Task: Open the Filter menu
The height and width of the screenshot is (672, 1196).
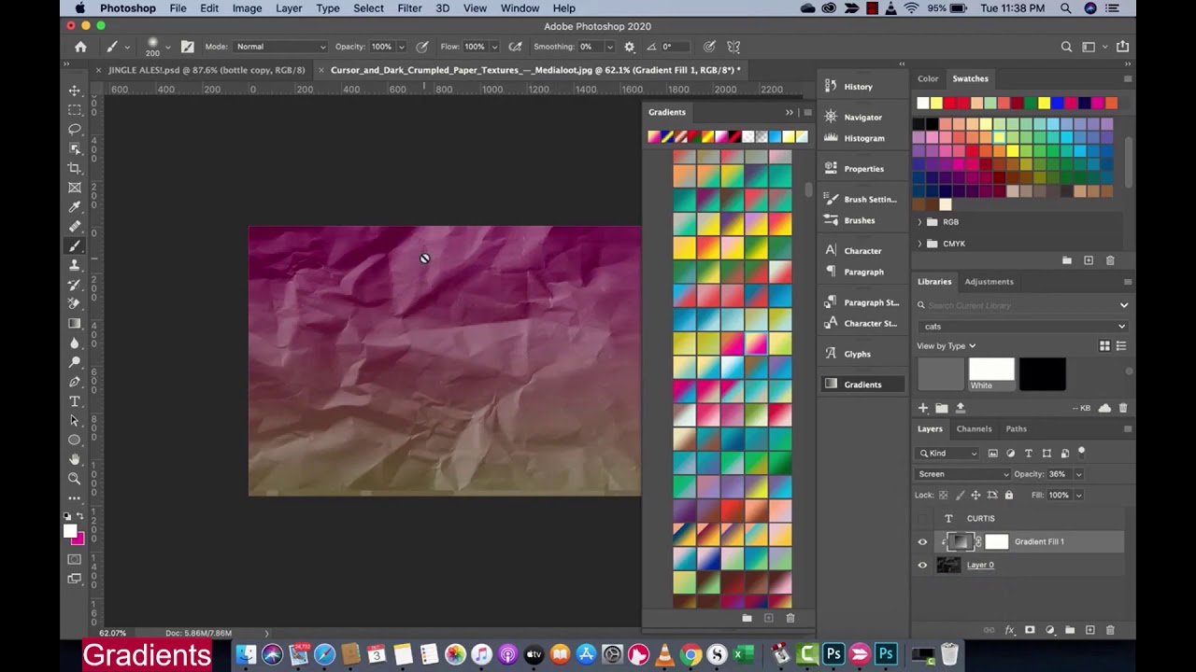Action: tap(409, 8)
